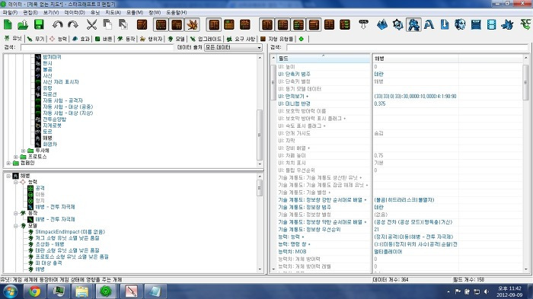Click the green plus add-tab icon
The height and width of the screenshot is (299, 533).
click(302, 39)
